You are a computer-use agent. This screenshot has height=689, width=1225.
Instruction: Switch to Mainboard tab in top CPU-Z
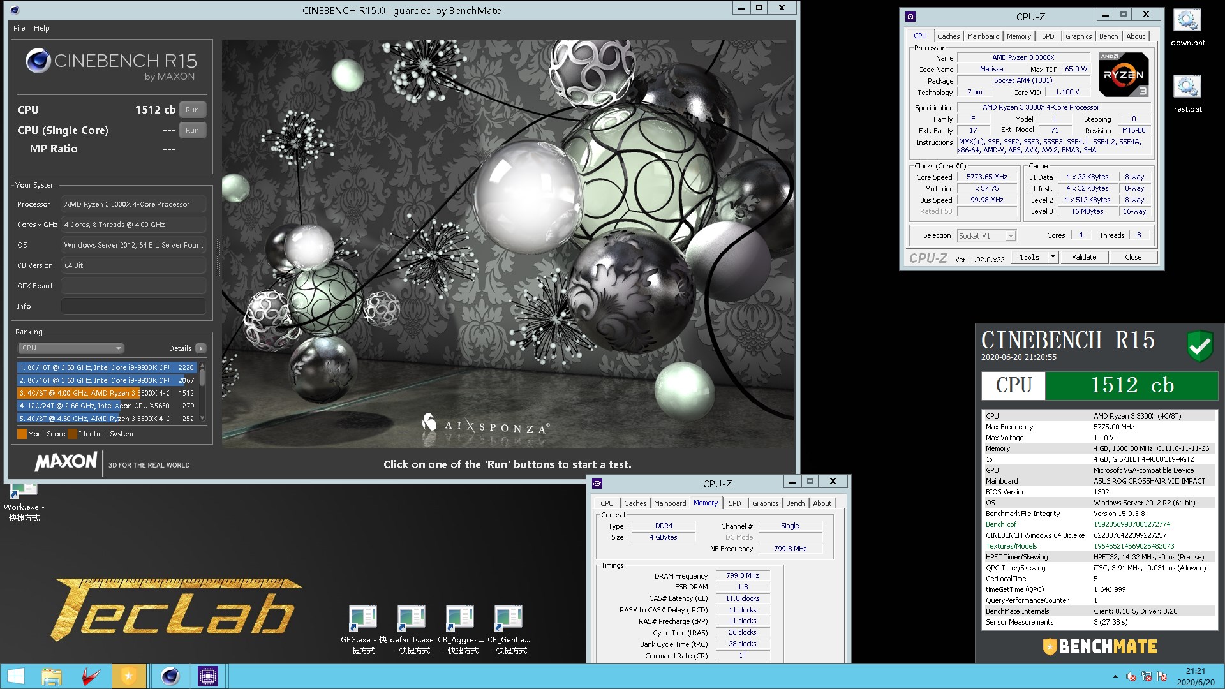click(x=983, y=36)
